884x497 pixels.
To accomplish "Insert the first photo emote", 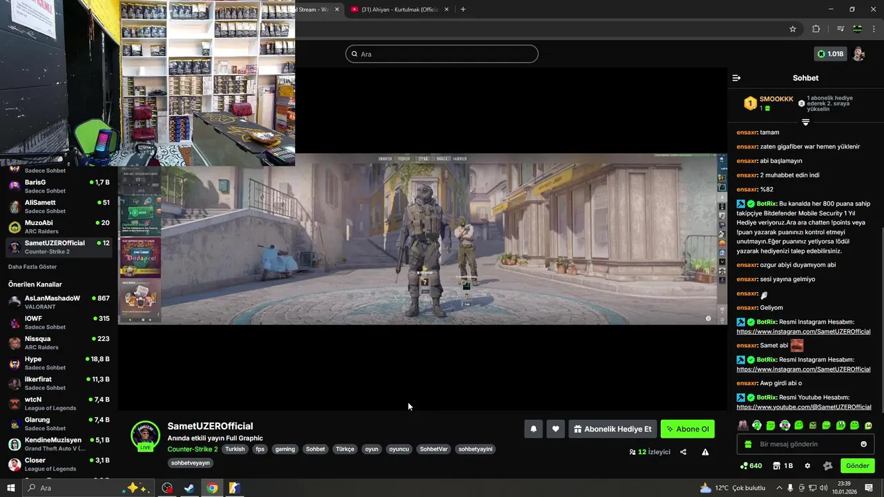I will (742, 425).
